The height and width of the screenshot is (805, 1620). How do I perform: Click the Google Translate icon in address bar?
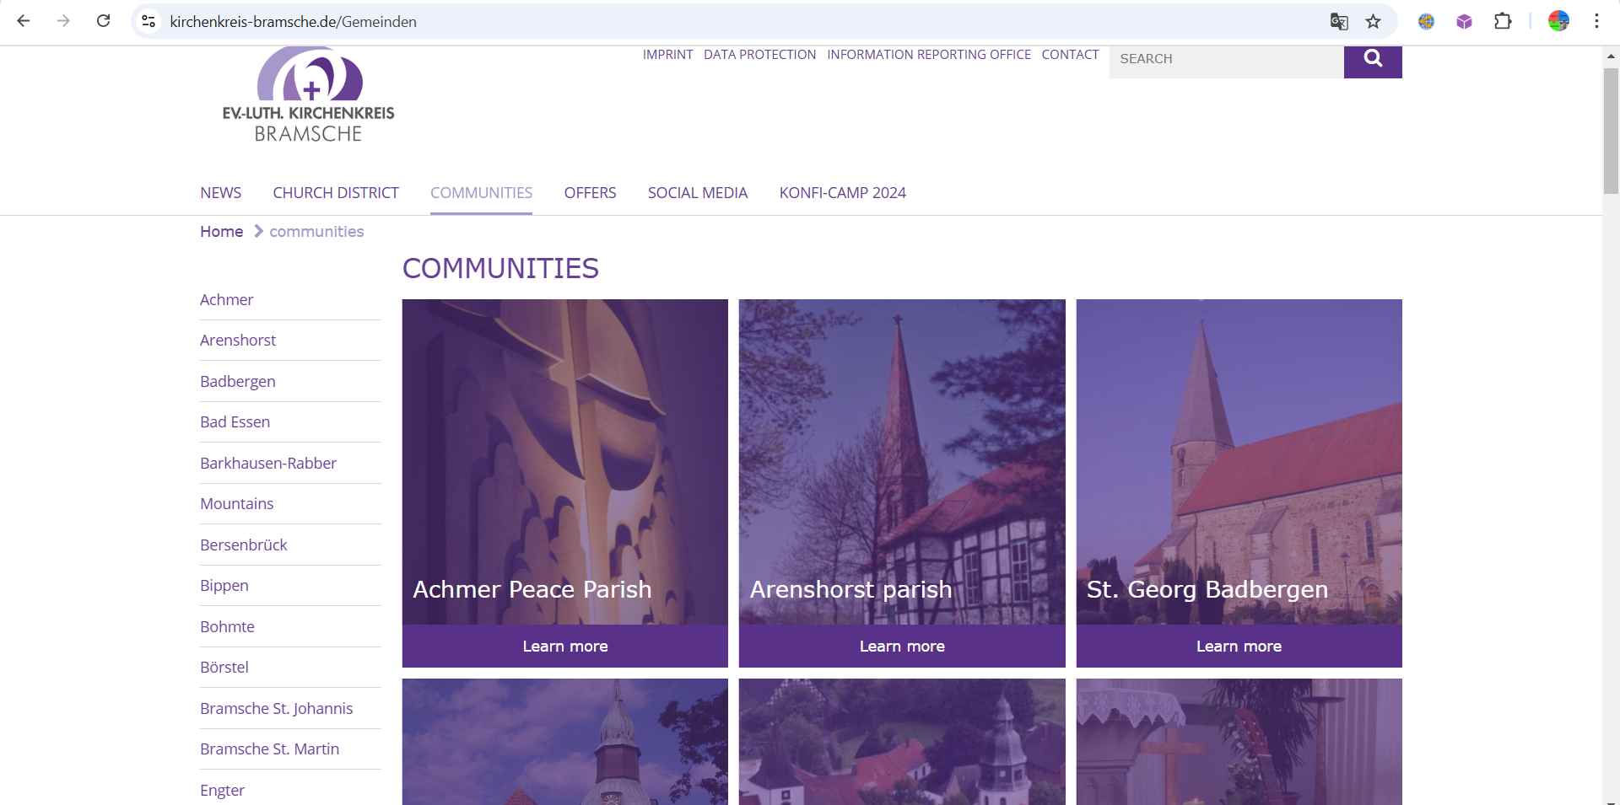tap(1339, 22)
